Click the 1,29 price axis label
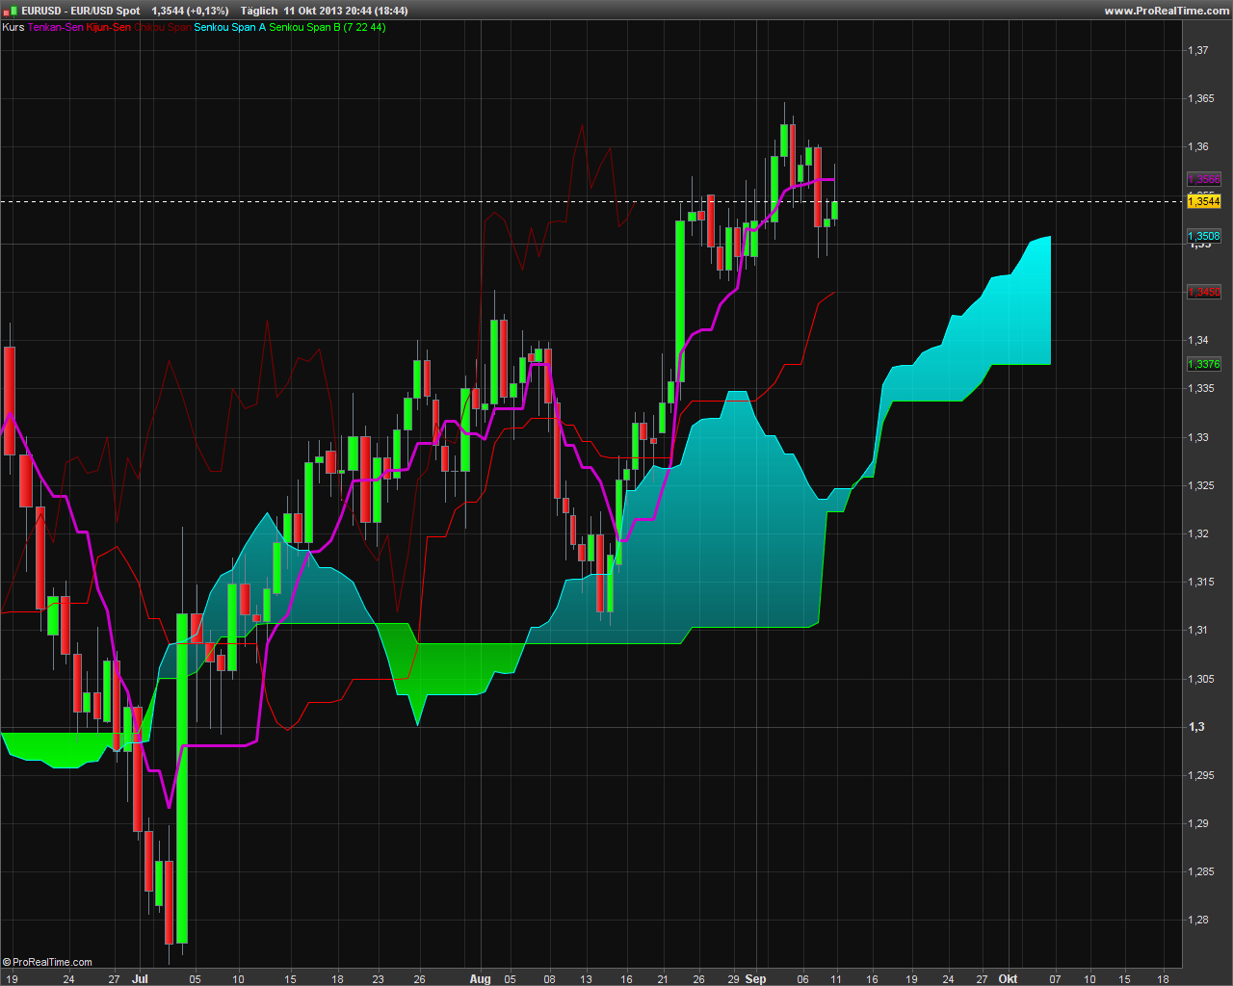 (x=1198, y=823)
